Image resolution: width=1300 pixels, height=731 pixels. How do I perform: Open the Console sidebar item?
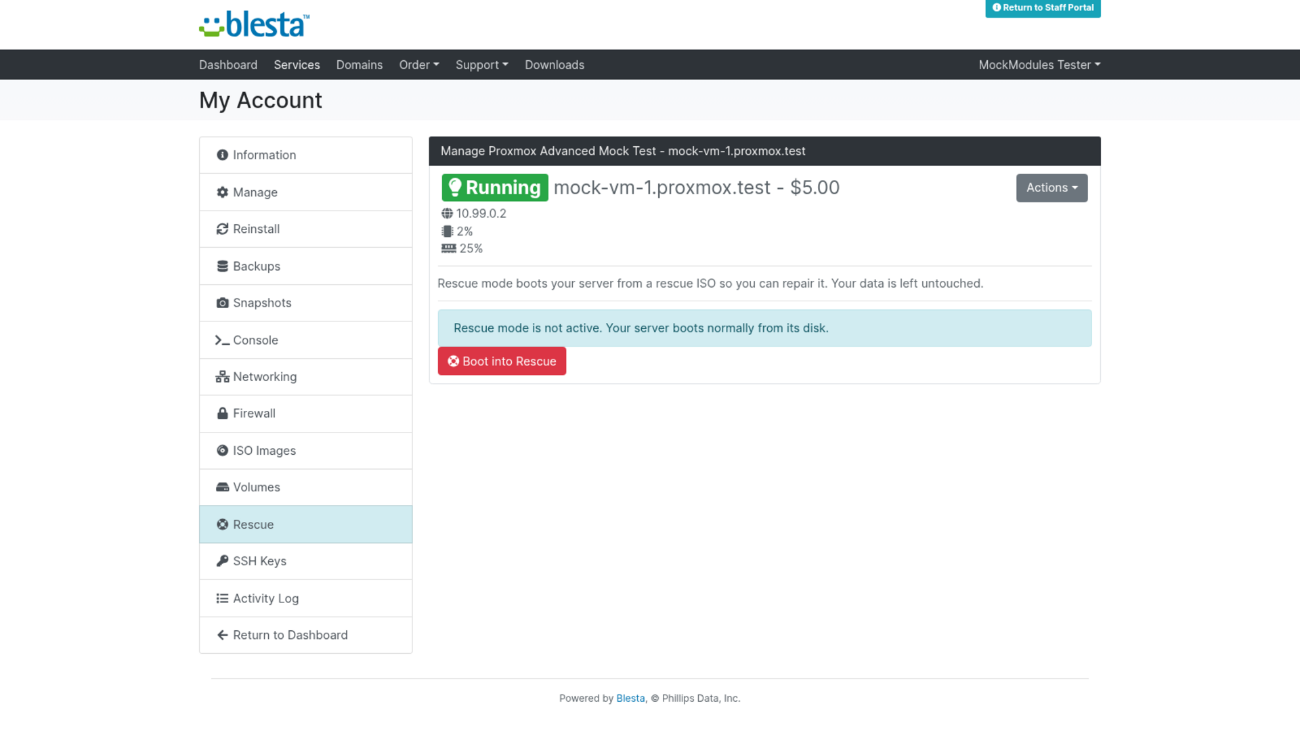[x=306, y=340]
